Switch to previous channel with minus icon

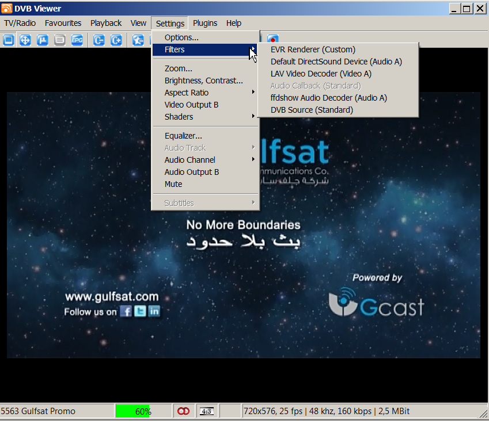[99, 40]
